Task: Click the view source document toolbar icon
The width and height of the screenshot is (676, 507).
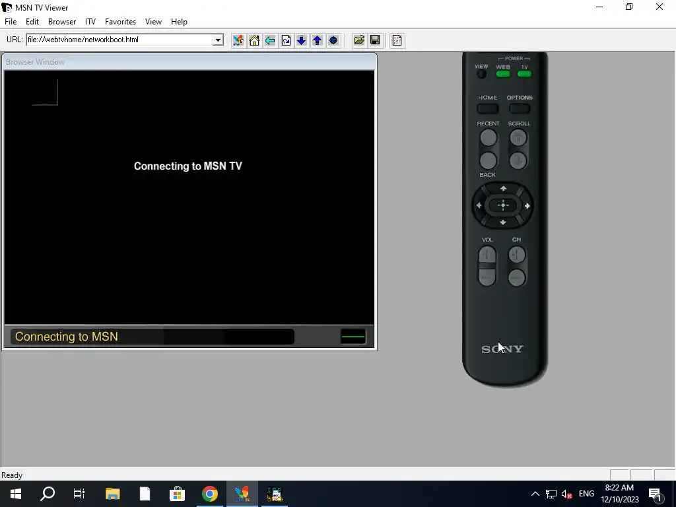Action: pyautogui.click(x=397, y=40)
